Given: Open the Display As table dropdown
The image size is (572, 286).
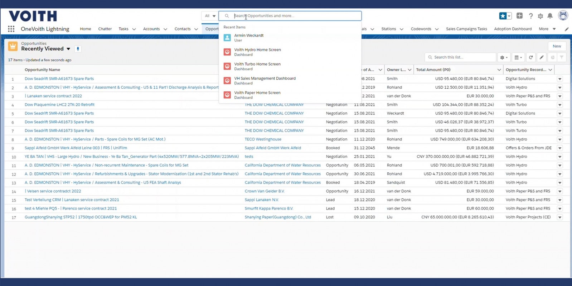Looking at the screenshot, I should (518, 57).
